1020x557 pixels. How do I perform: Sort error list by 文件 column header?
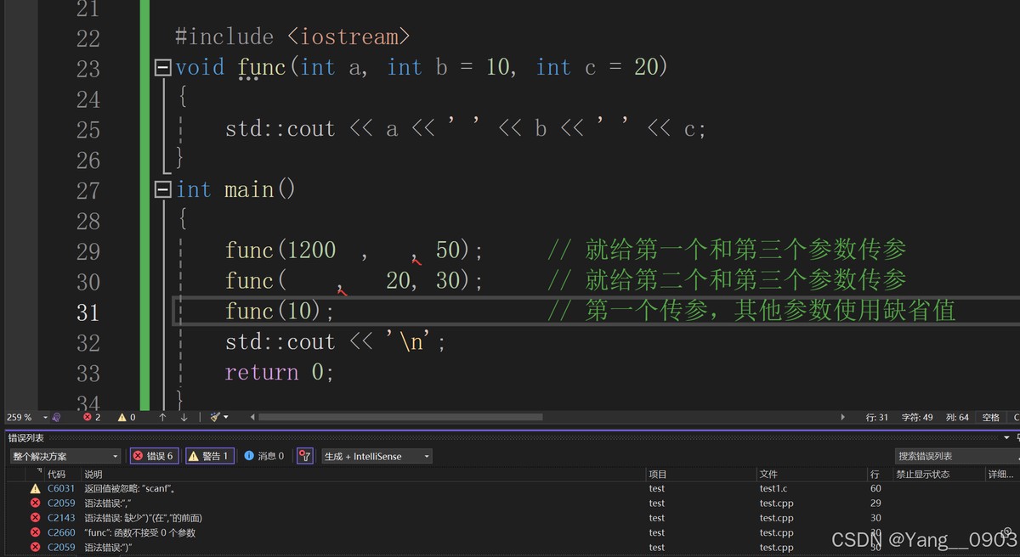click(x=768, y=475)
